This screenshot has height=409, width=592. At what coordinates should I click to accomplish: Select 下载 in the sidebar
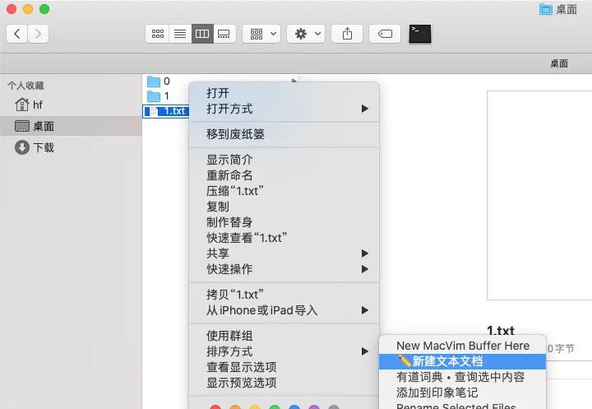point(71,147)
